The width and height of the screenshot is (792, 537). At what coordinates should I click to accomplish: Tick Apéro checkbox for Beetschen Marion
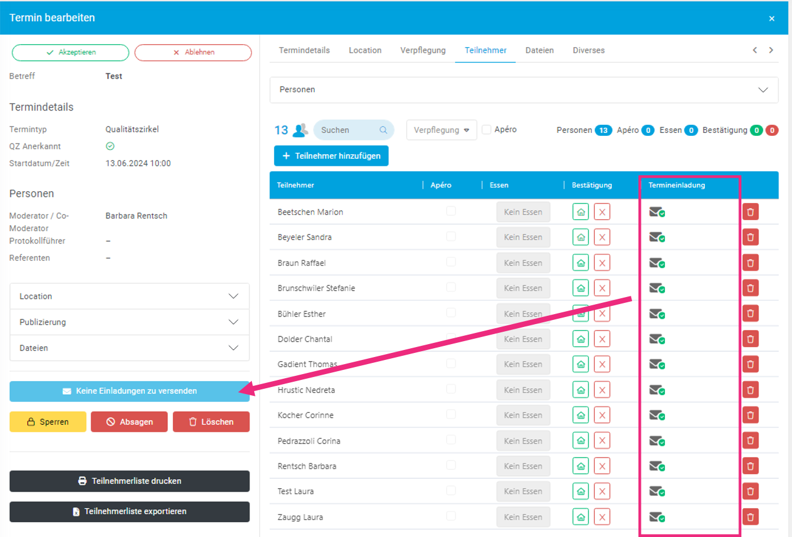451,211
